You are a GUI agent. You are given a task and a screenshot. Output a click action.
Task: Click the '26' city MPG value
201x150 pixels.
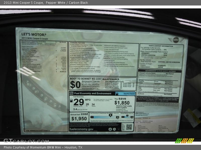(x=87, y=104)
